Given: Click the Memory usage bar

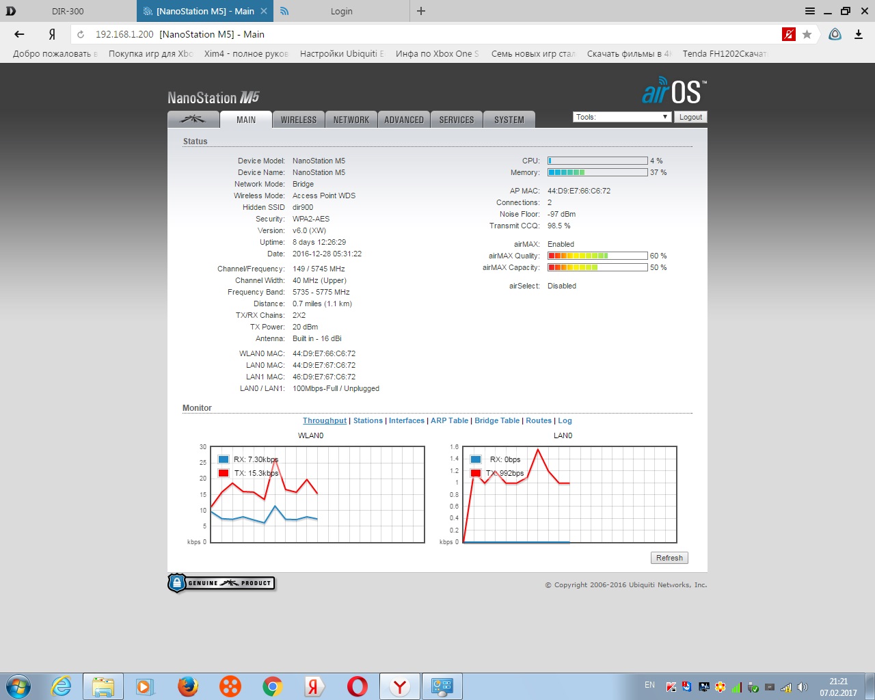Looking at the screenshot, I should click(x=597, y=172).
